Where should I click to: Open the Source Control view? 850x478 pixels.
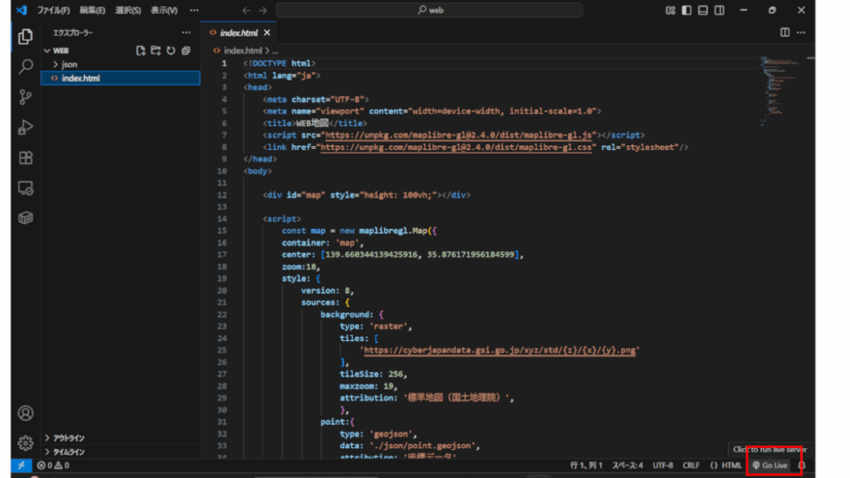(26, 97)
